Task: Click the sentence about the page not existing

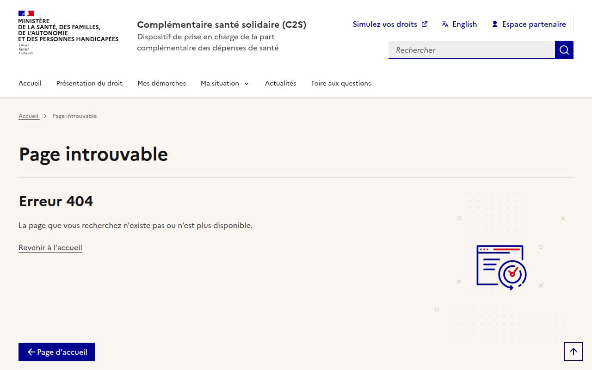Action: (136, 226)
